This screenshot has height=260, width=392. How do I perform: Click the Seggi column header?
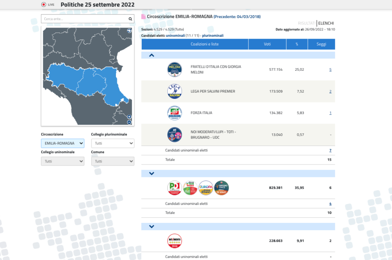point(321,44)
